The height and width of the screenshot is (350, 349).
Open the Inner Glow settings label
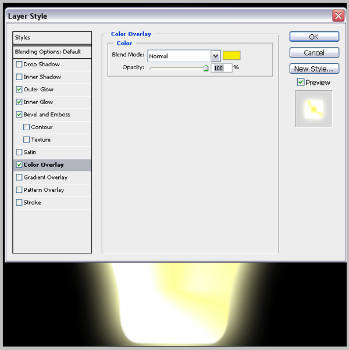click(38, 102)
